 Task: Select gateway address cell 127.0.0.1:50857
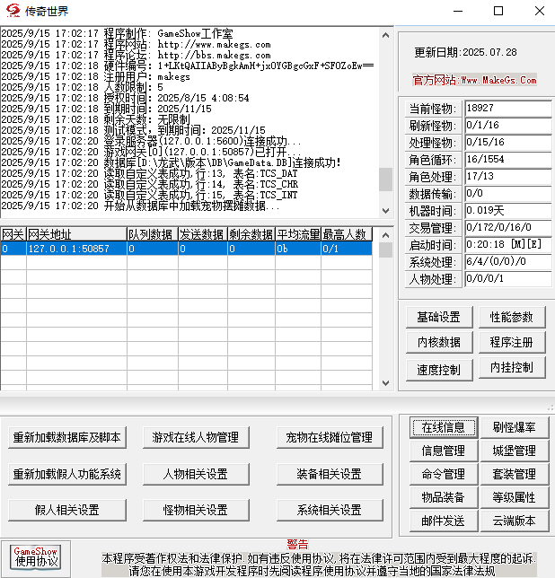(76, 249)
